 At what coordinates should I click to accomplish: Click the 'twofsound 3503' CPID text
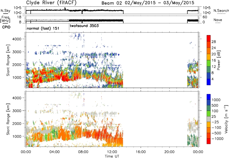(x=84, y=26)
